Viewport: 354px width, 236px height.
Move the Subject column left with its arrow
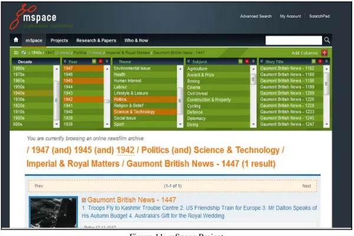(189, 61)
